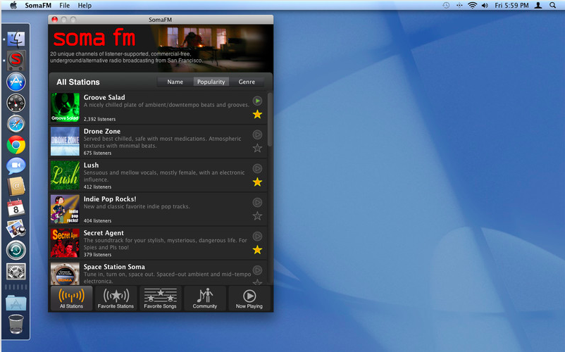Open the Community tab
Viewport: 565px width, 352px height.
click(x=205, y=298)
